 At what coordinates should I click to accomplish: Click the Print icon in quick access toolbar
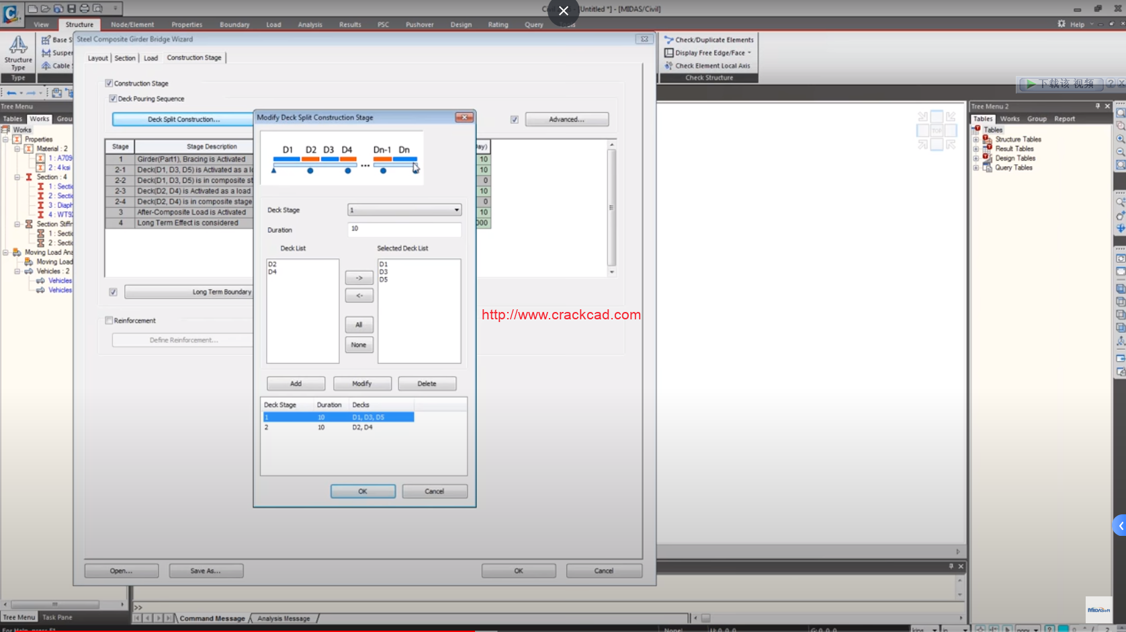84,9
